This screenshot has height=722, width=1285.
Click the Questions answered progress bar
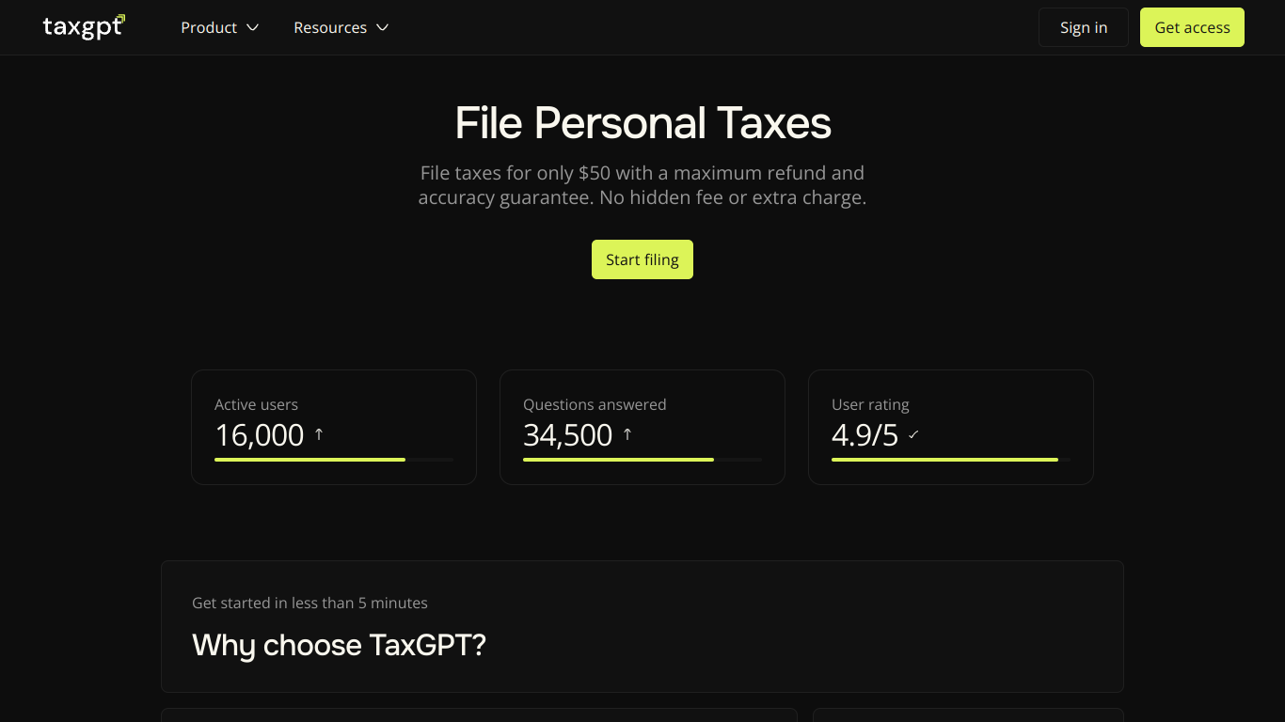click(642, 460)
